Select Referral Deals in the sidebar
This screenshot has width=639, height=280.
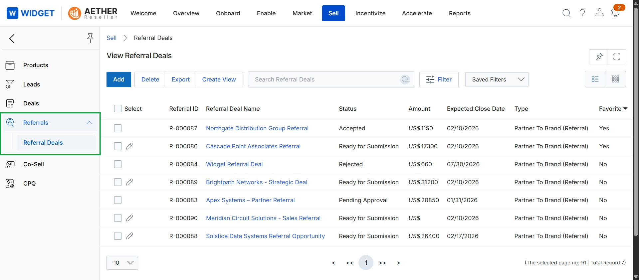coord(56,143)
